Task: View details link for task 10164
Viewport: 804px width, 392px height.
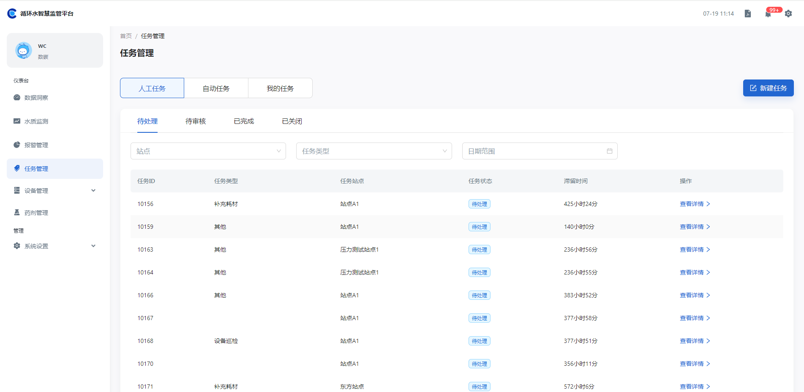Action: click(x=695, y=272)
